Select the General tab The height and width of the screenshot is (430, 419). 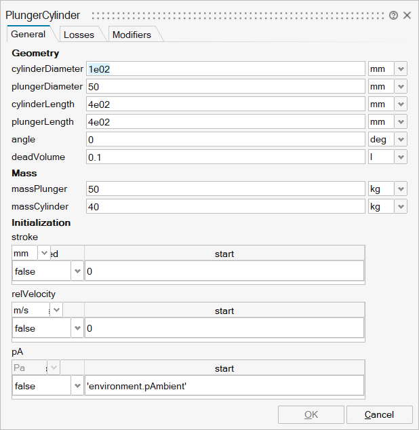28,34
